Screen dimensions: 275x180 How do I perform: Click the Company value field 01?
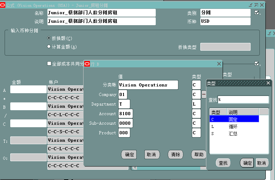tap(123, 95)
